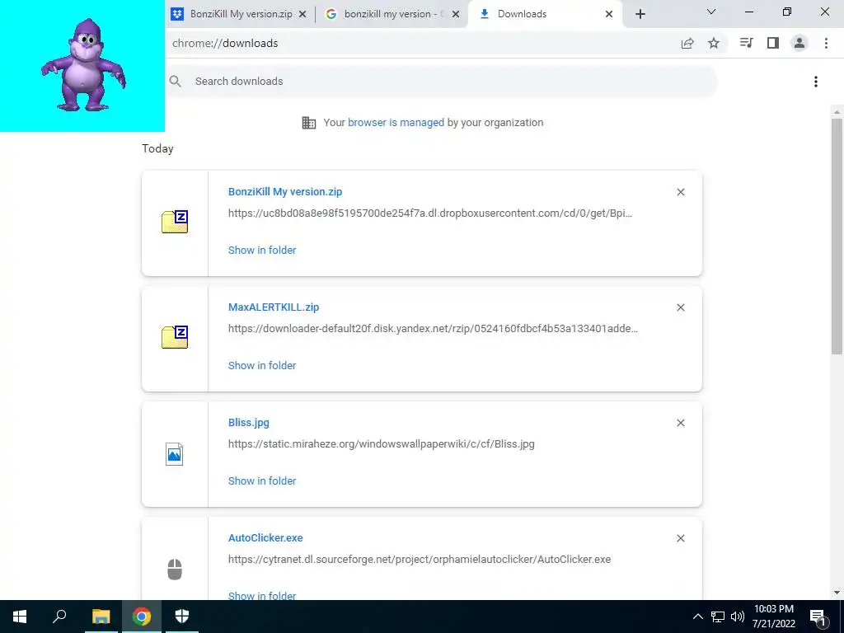Open MaxALERTKILL.zip file link
The width and height of the screenshot is (844, 633).
click(x=274, y=307)
